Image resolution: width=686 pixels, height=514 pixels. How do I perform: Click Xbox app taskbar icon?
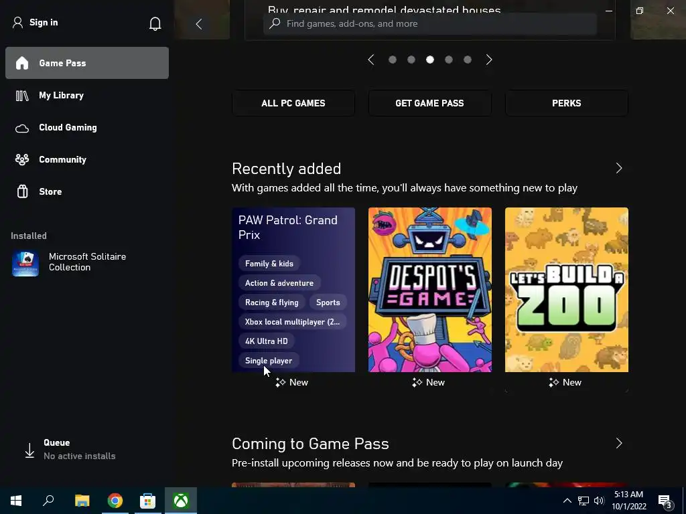[181, 501]
